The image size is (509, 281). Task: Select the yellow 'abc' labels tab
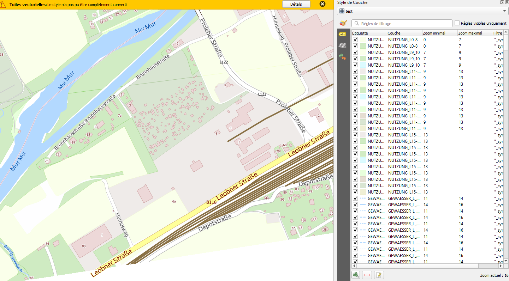coord(342,35)
